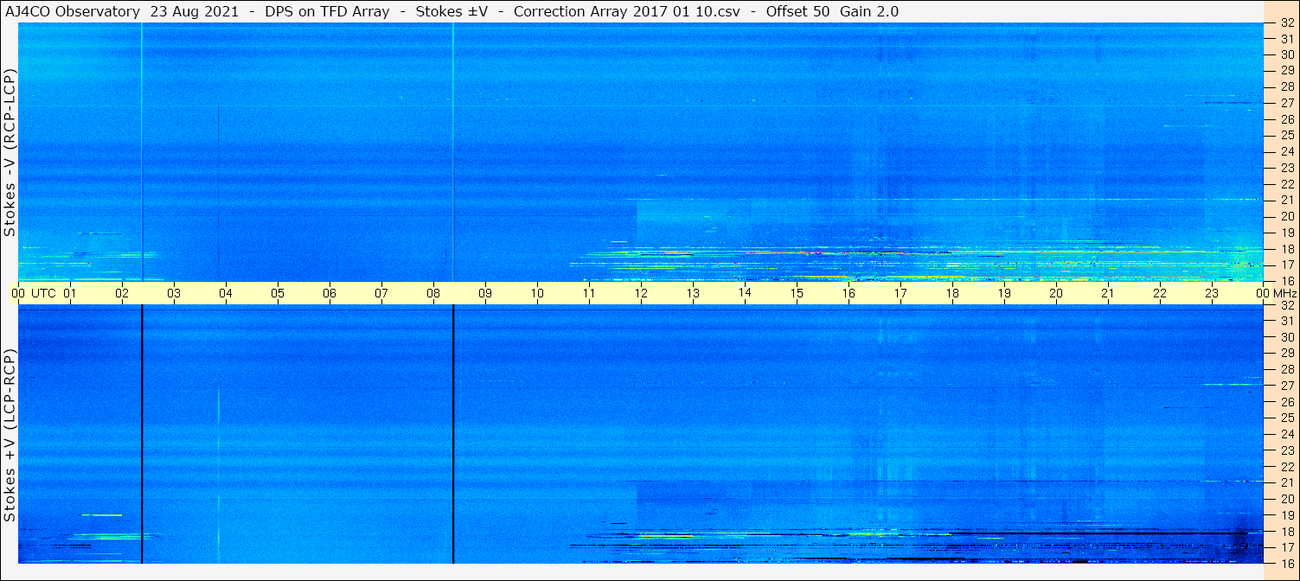Click the 21 hour time axis label
This screenshot has height=581, width=1300.
pyautogui.click(x=1108, y=293)
